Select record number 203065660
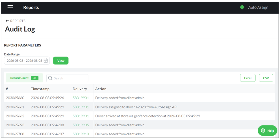 [15, 98]
